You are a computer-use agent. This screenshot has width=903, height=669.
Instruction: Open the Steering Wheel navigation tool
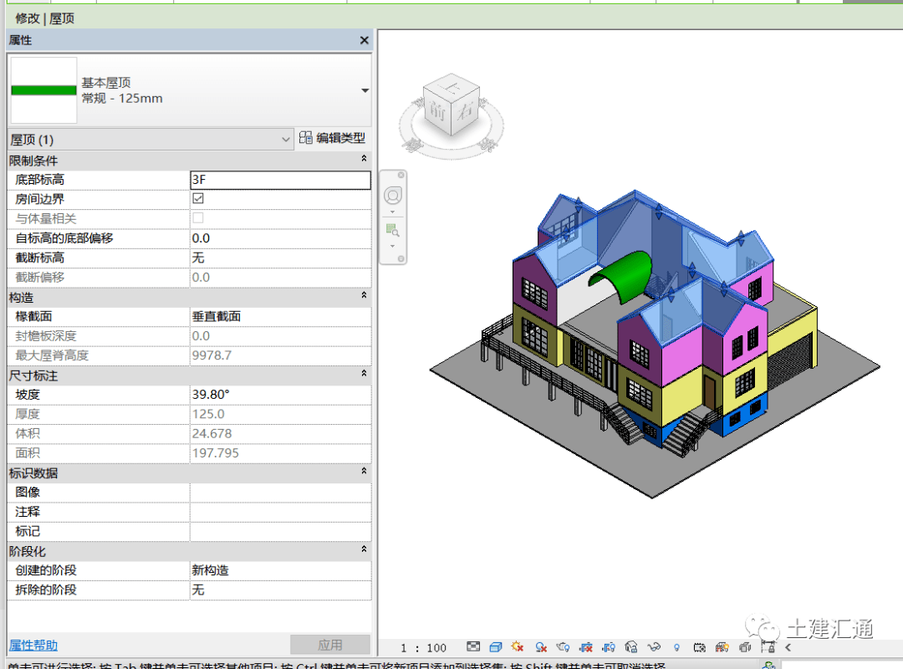(x=394, y=194)
